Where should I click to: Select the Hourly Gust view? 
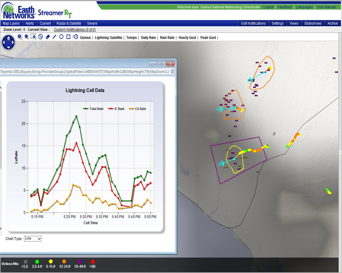pyautogui.click(x=187, y=38)
